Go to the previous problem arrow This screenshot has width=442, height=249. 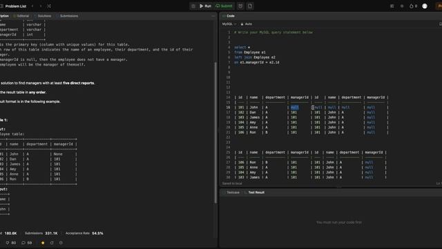(32, 6)
